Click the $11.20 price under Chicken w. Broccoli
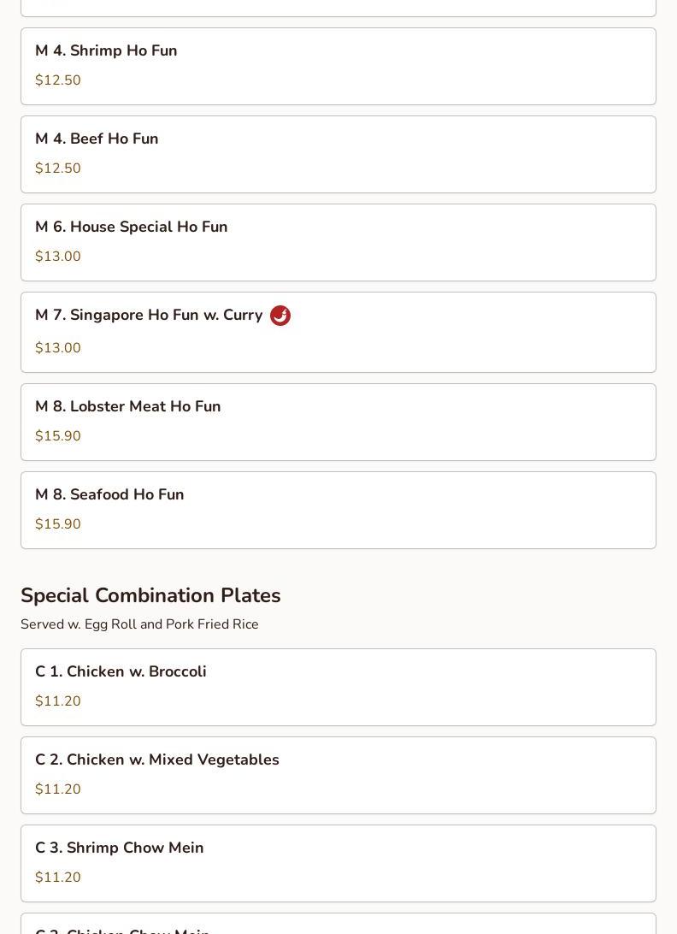Viewport: 677px width, 934px height. coord(58,701)
